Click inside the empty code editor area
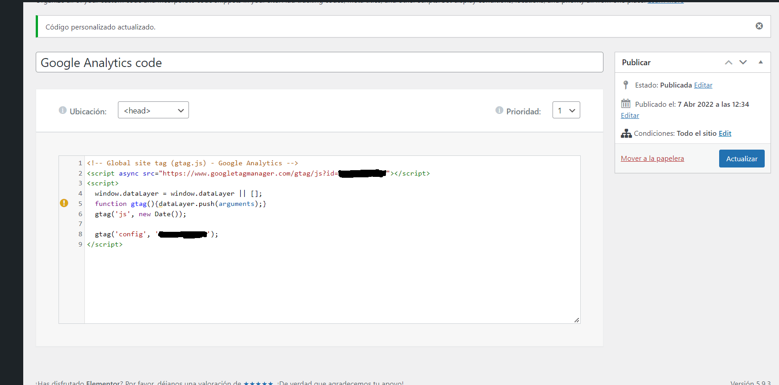The image size is (779, 385). click(x=332, y=286)
